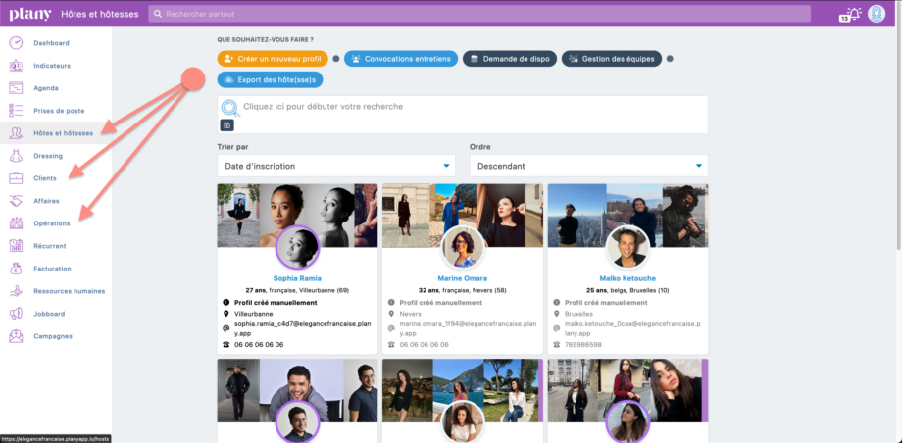
Task: Click the Ressources humaines icon
Action: tap(16, 291)
